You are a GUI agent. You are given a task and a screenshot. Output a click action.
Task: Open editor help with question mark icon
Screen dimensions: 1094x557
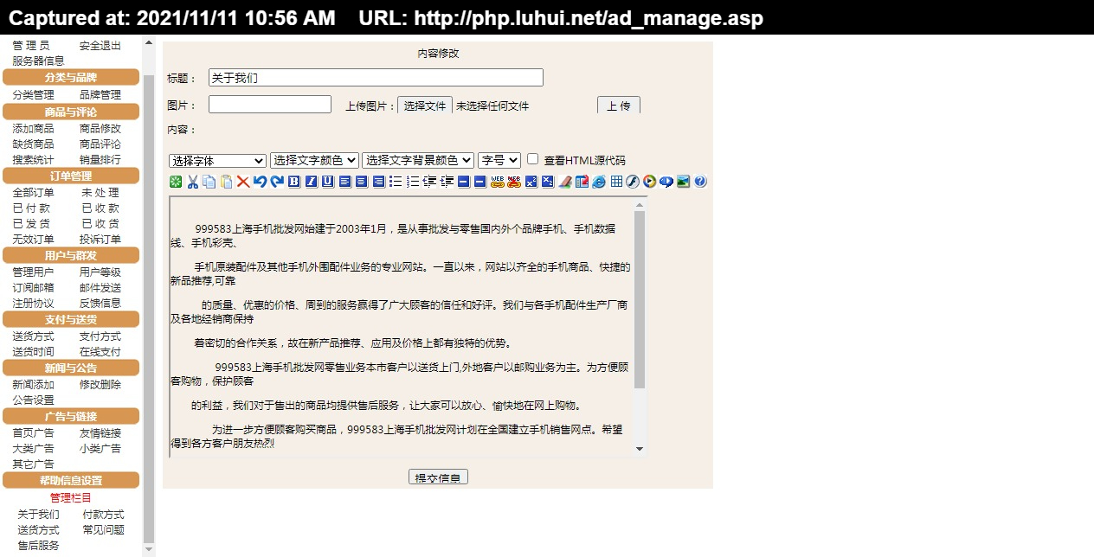tap(699, 182)
